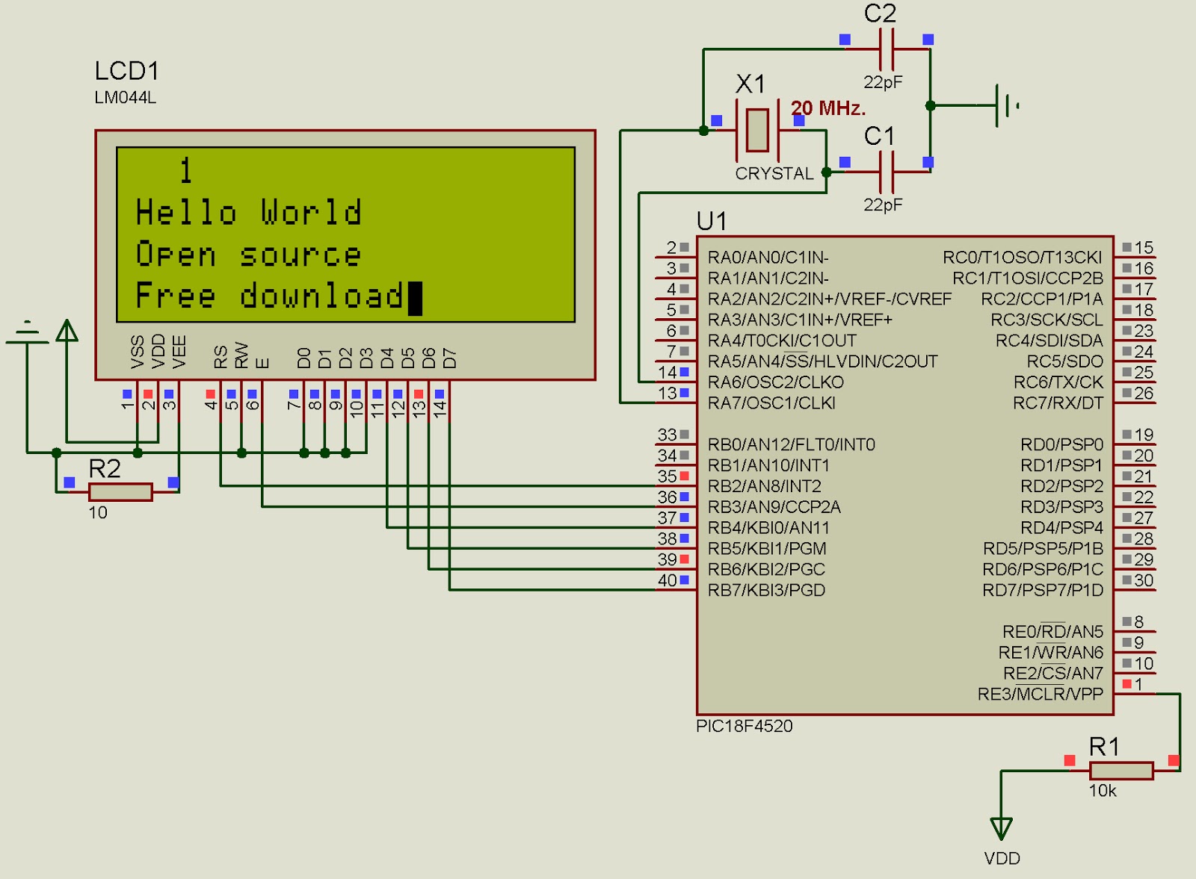Click the C2 reference label
The width and height of the screenshot is (1196, 879).
tap(880, 13)
